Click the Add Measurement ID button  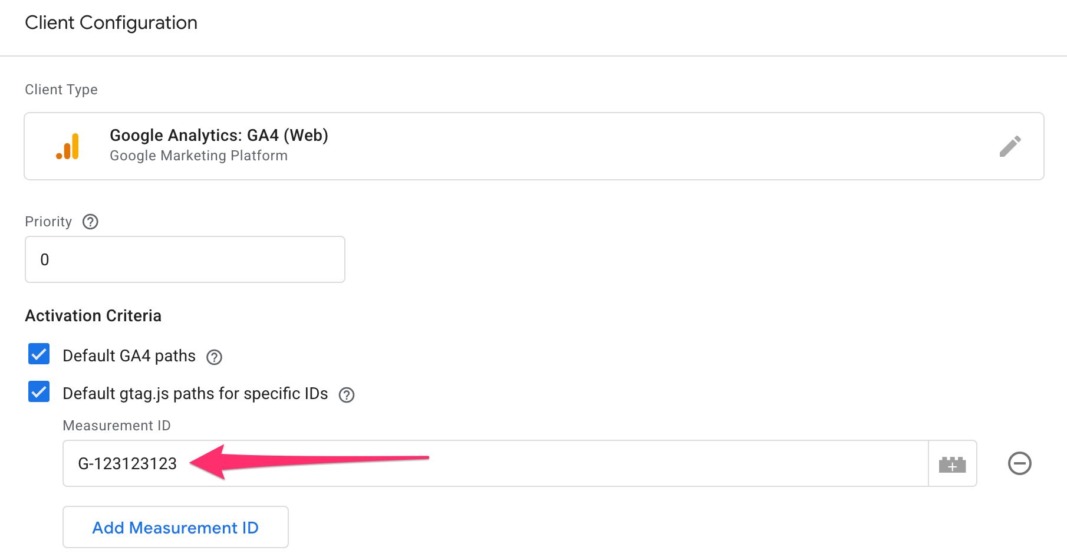pyautogui.click(x=176, y=527)
